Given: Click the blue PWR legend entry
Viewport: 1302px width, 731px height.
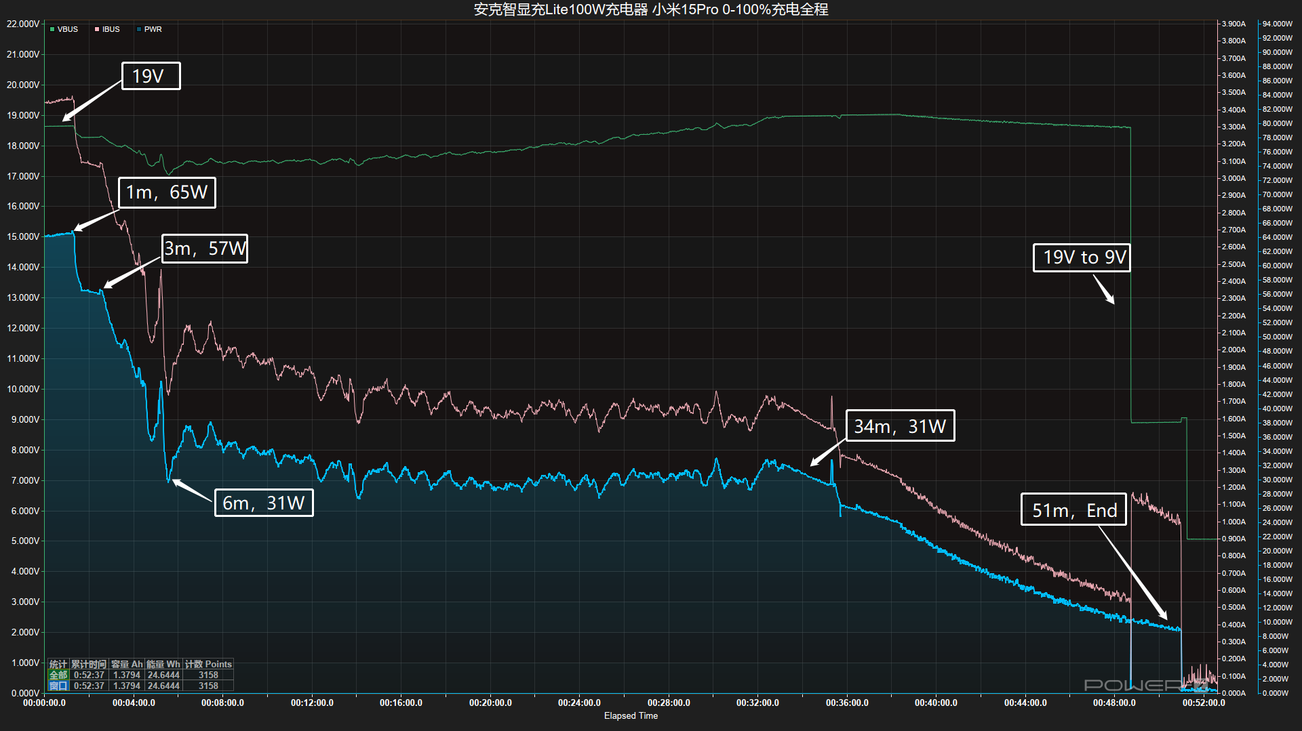Looking at the screenshot, I should (149, 29).
